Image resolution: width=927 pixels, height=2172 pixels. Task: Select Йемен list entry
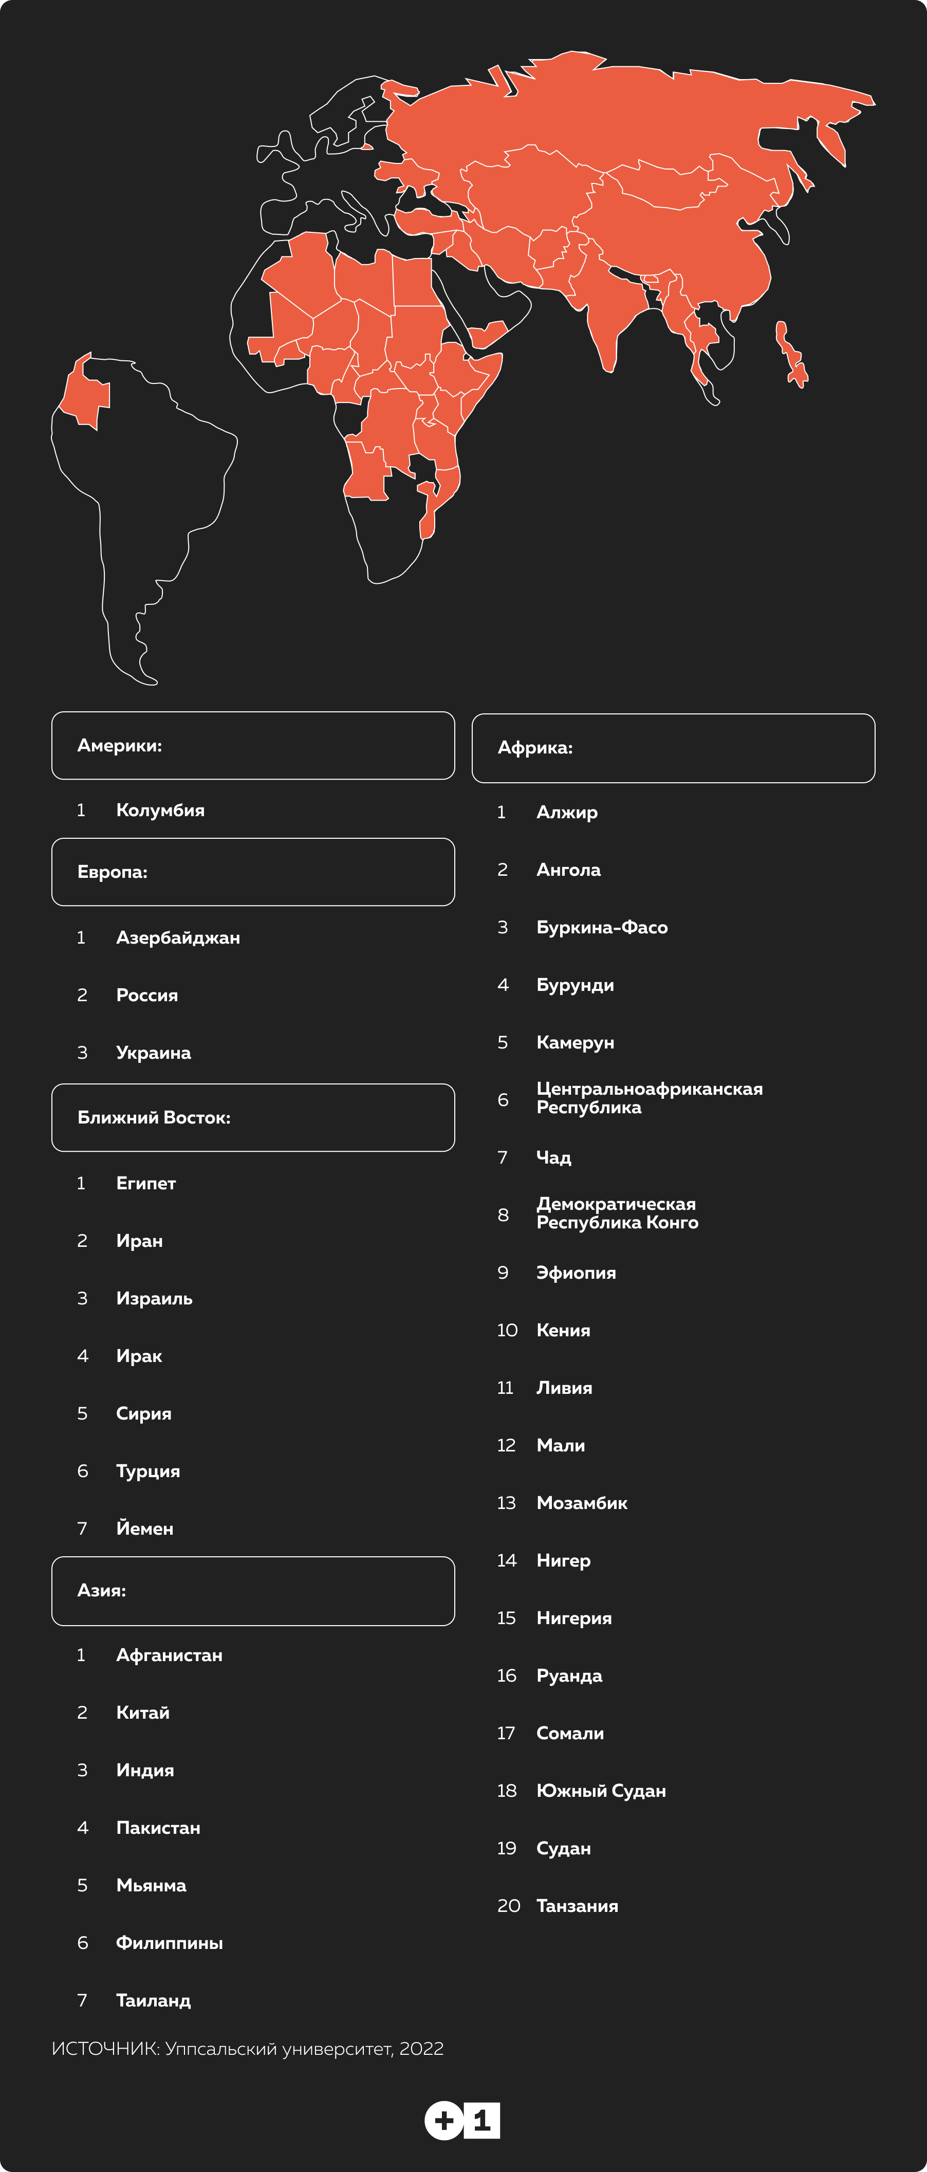pyautogui.click(x=144, y=1529)
